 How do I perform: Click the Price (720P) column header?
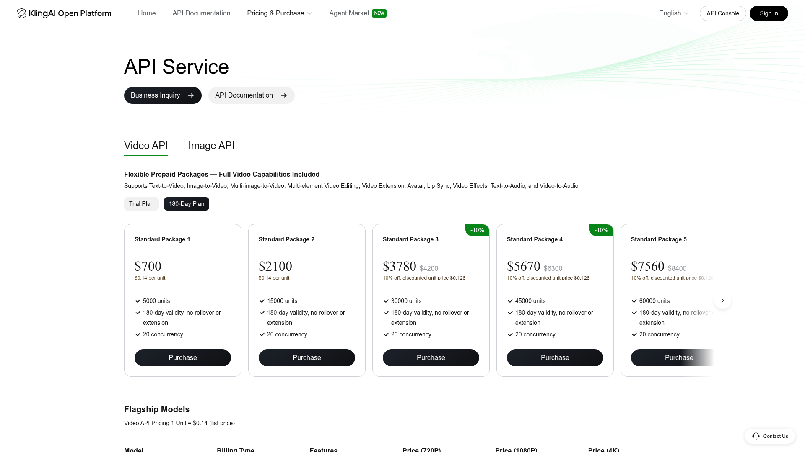pos(422,450)
